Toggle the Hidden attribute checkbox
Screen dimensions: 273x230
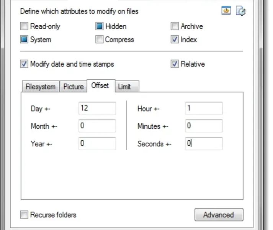[100, 26]
